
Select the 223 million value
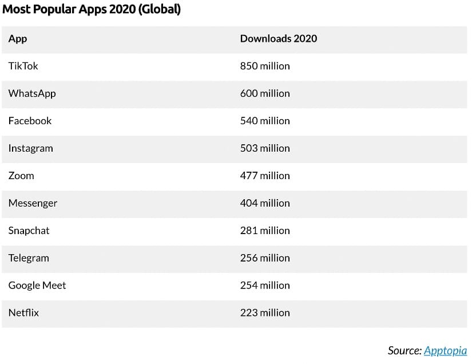pyautogui.click(x=265, y=312)
